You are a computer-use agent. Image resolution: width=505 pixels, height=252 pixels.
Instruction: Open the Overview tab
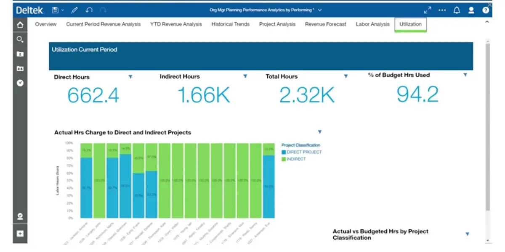point(46,24)
